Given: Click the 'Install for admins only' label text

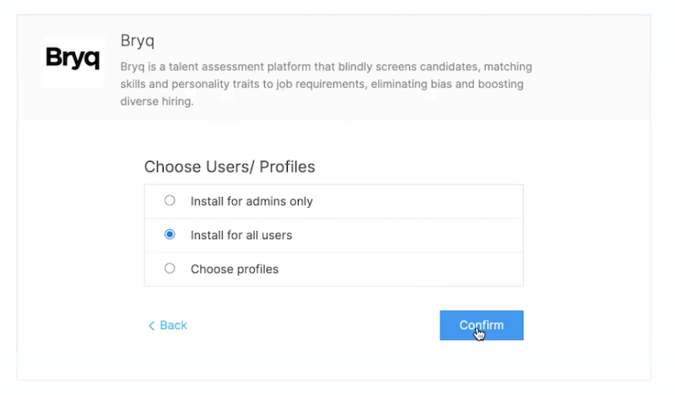Looking at the screenshot, I should point(251,201).
